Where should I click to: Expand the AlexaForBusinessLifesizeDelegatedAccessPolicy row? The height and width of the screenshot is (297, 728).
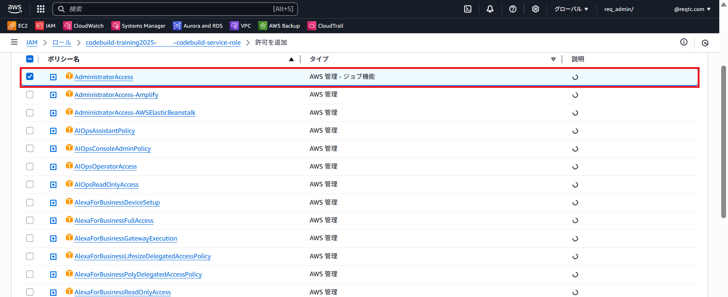tap(53, 256)
